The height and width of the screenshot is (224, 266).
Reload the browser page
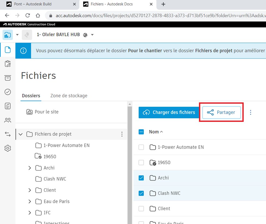point(28,15)
